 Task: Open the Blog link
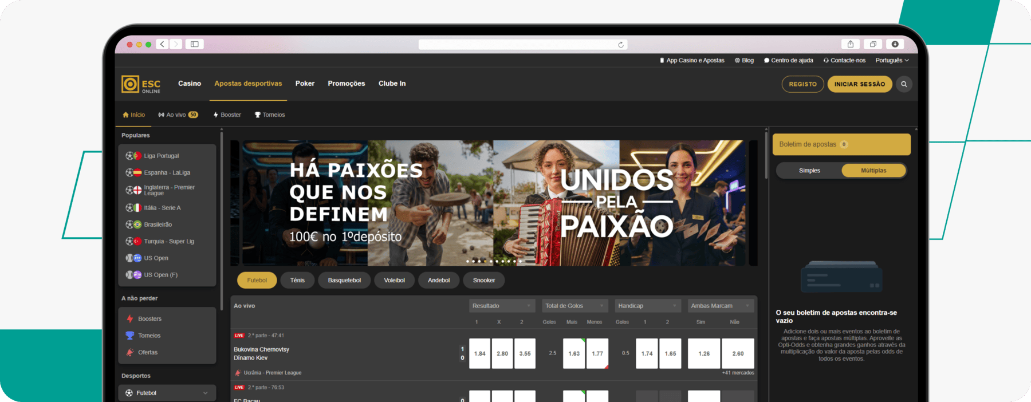pos(744,60)
